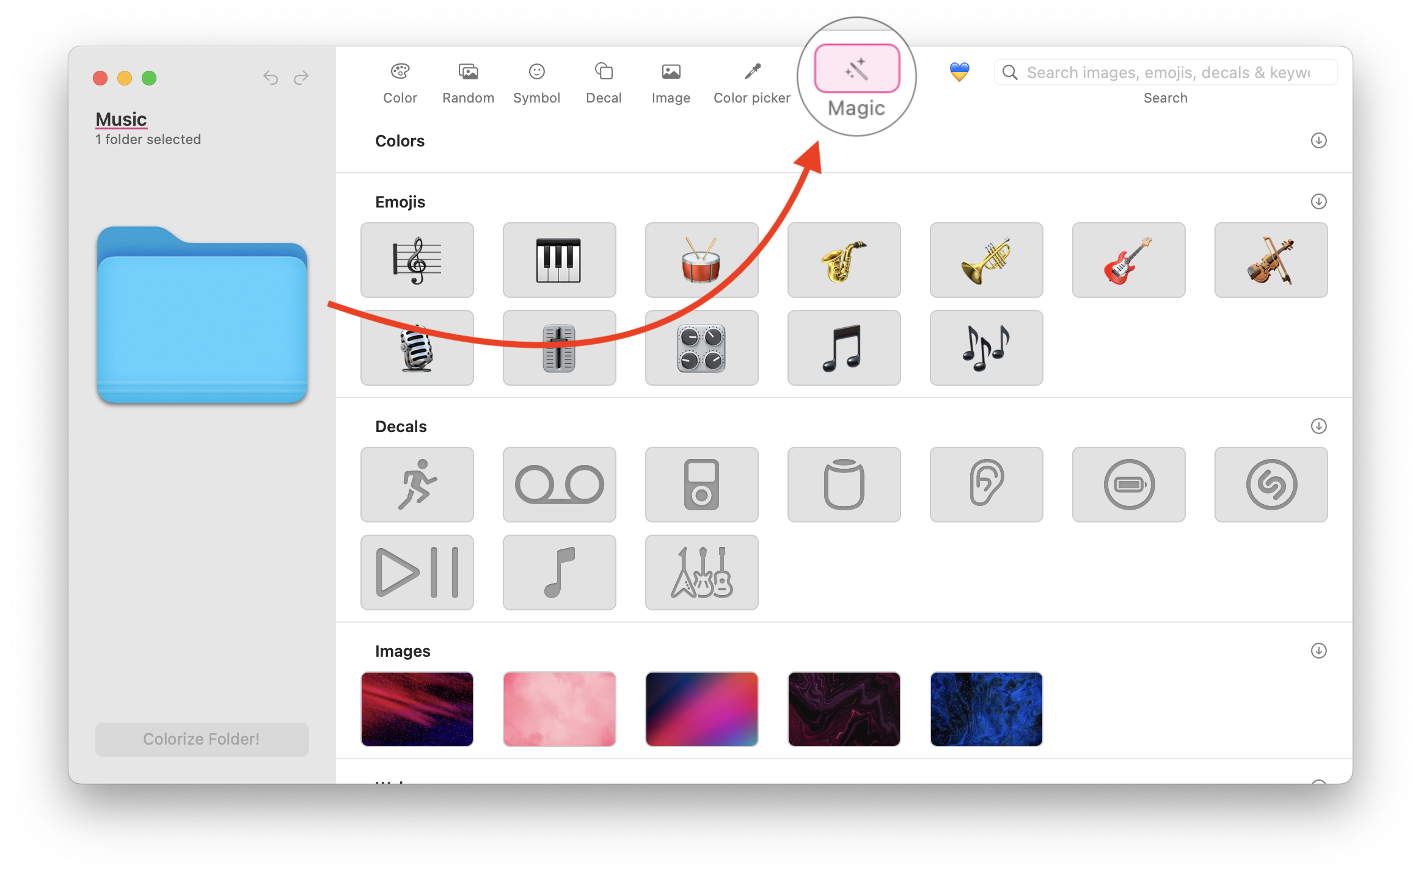Collapse the Decals section

(1318, 426)
